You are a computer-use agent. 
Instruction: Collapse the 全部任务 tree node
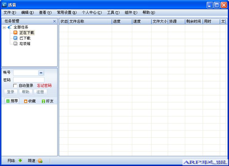pos(4,28)
